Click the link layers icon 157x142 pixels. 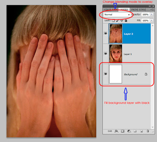click(110, 131)
